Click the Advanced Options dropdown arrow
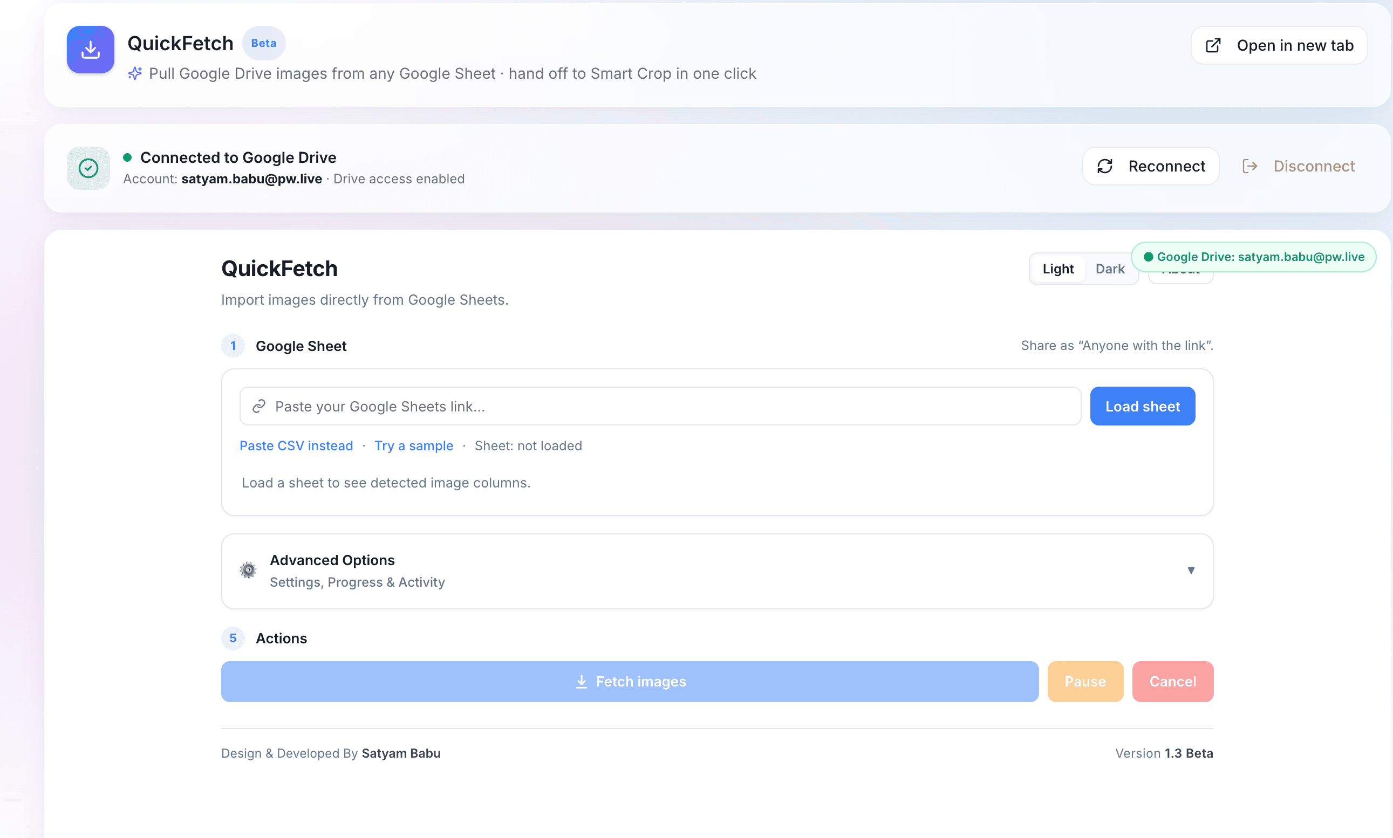1393x838 pixels. click(x=1191, y=571)
